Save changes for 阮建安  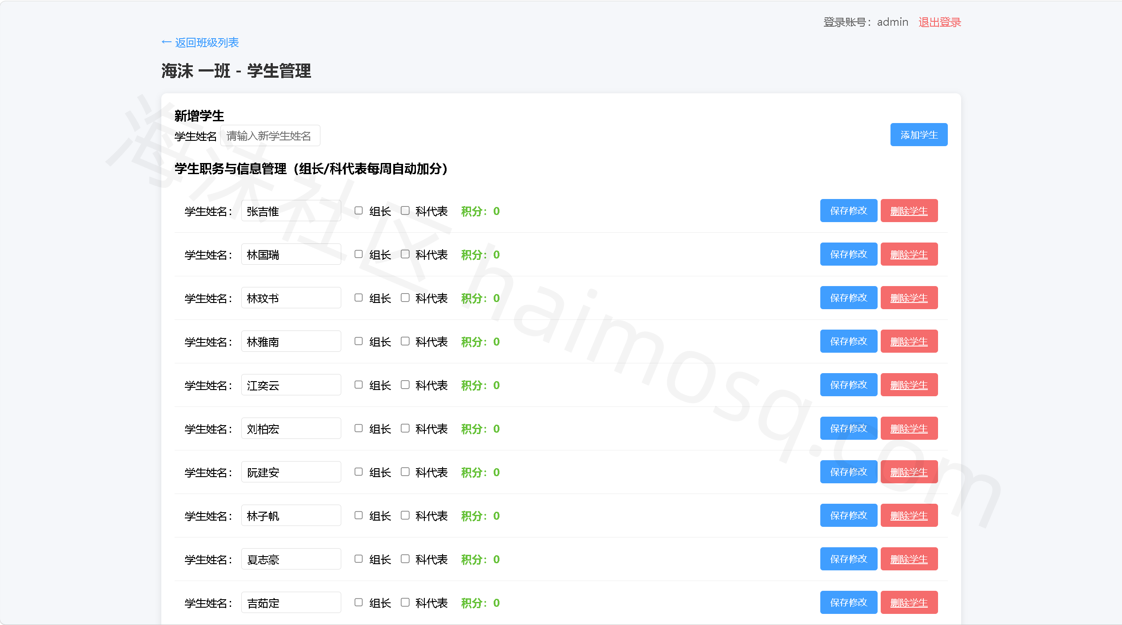click(849, 472)
